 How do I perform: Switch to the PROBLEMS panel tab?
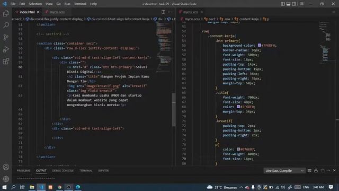point(23,171)
